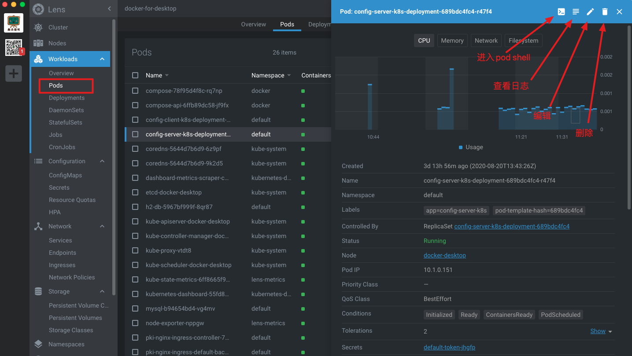Click the Usage legend item
Image resolution: width=632 pixels, height=356 pixels.
pyautogui.click(x=471, y=147)
